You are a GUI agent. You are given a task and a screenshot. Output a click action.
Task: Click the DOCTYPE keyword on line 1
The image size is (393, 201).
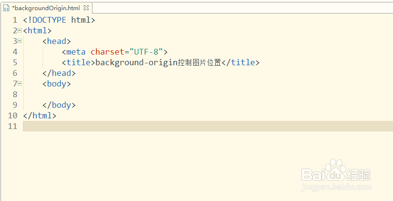point(49,20)
